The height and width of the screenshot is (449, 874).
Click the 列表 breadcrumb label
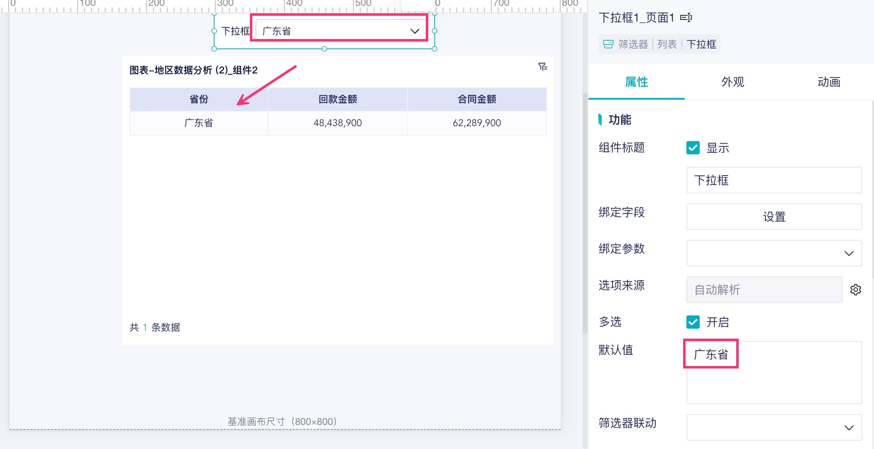pos(667,44)
